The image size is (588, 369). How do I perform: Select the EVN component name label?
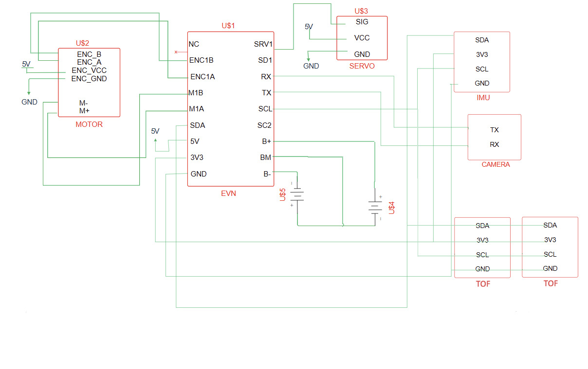(x=228, y=193)
